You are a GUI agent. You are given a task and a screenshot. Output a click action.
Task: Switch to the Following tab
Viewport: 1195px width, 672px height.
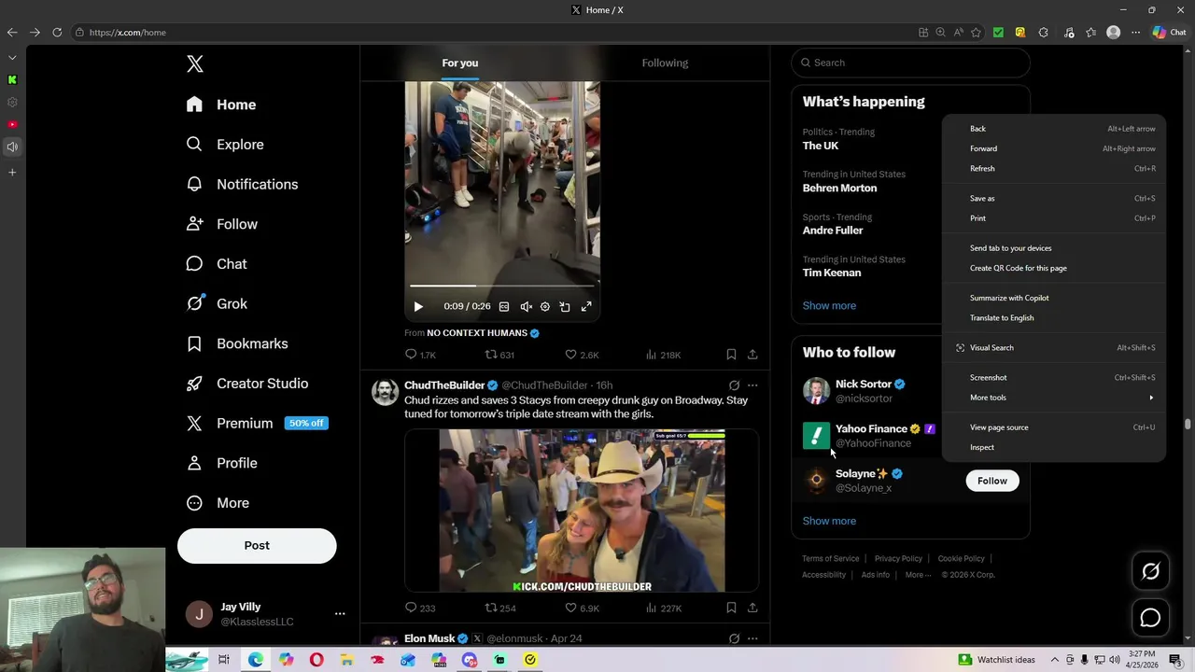665,63
